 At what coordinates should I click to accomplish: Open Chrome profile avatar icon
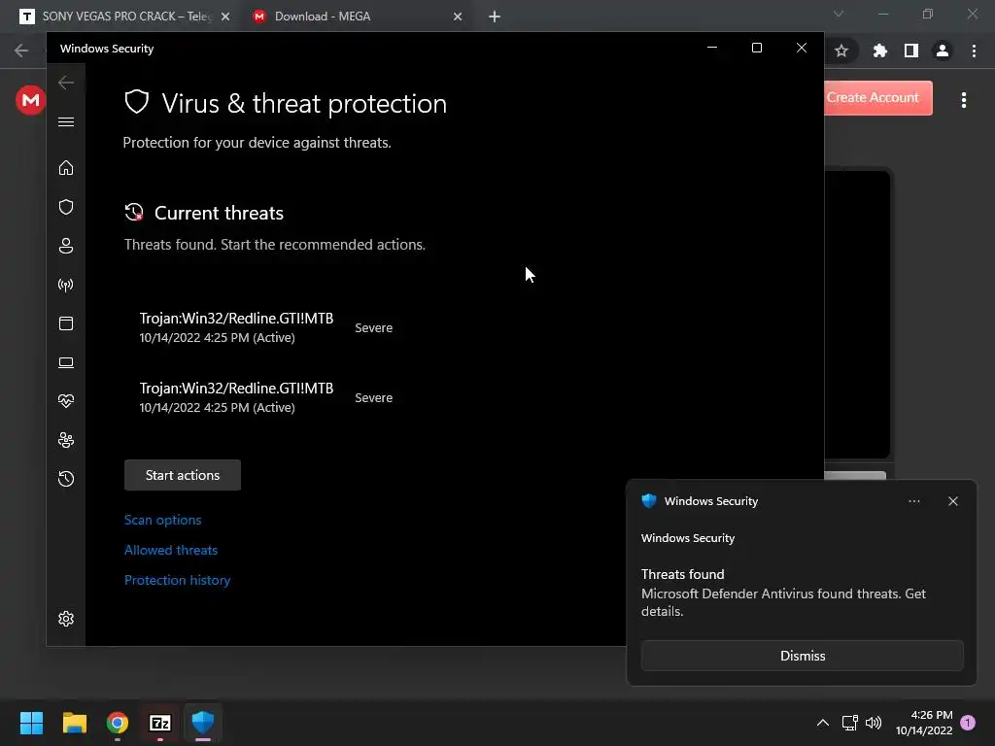click(x=943, y=51)
